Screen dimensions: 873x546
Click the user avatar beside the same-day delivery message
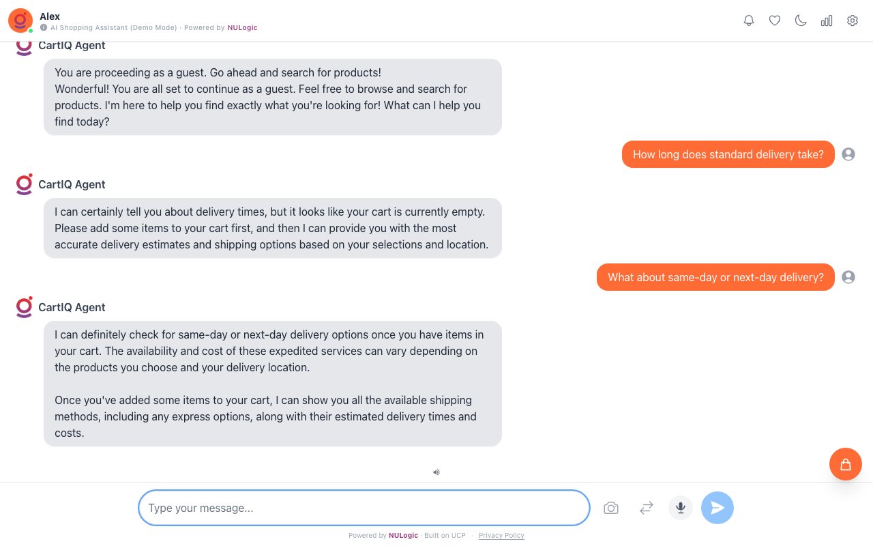[x=848, y=277]
